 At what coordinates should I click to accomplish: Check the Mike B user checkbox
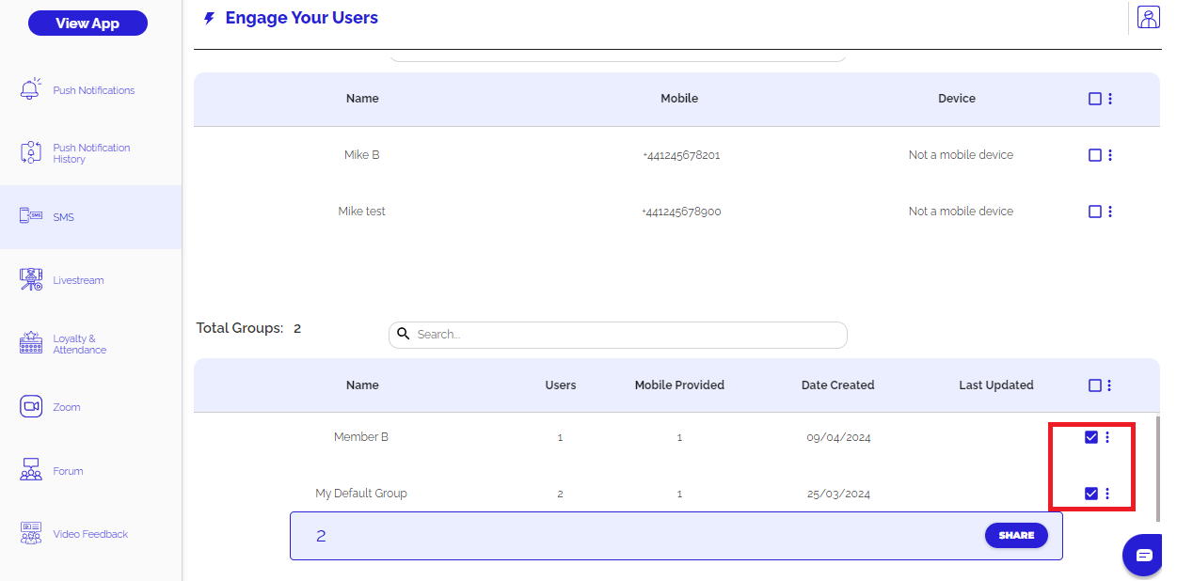[x=1094, y=155]
